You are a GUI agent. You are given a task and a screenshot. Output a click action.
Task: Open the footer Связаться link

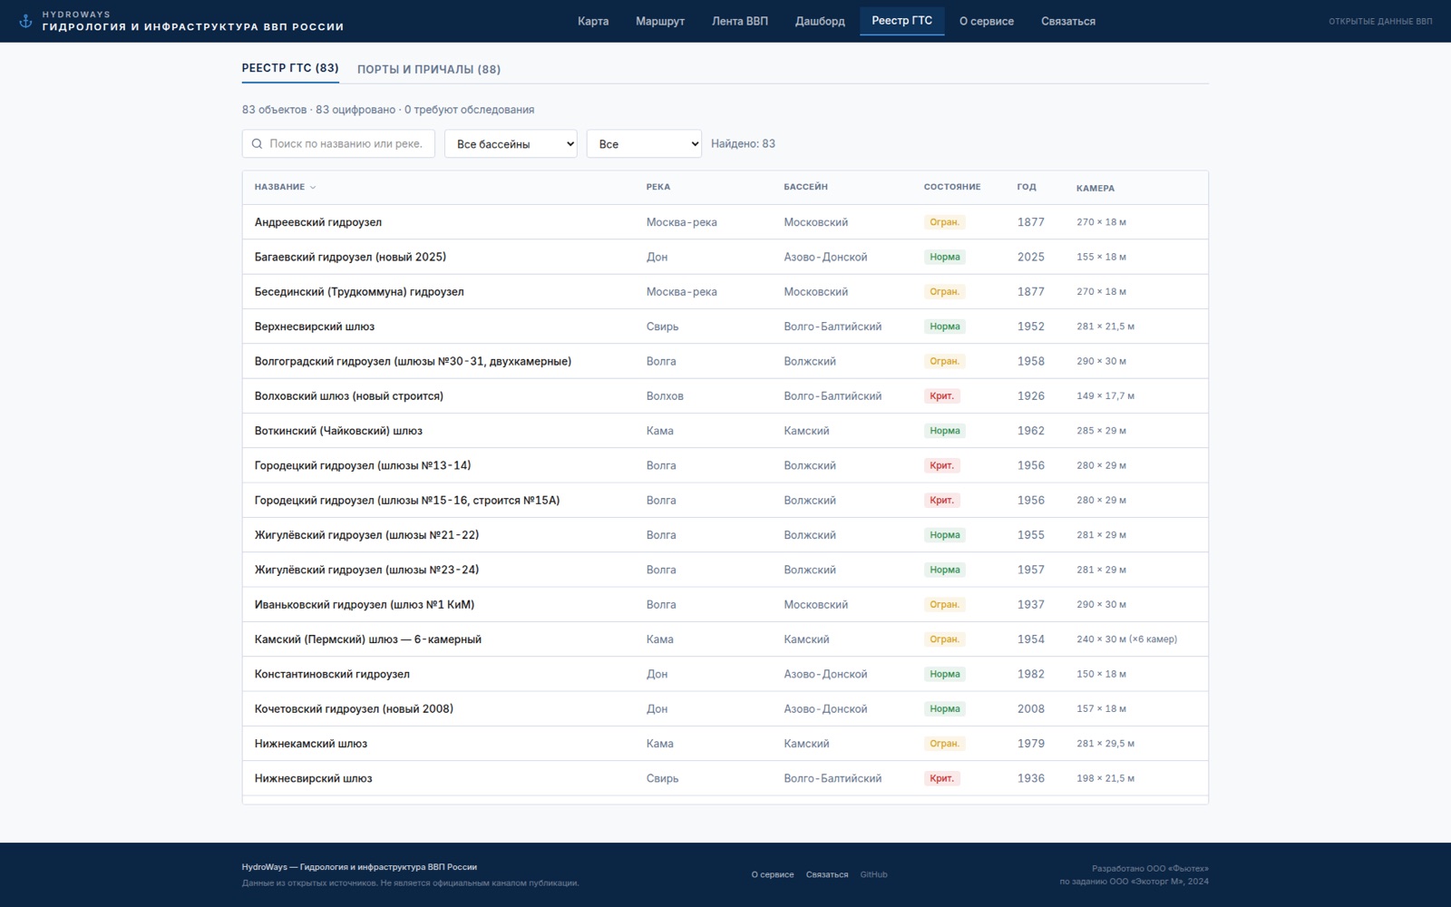827,874
